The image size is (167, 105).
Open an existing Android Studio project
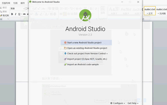tap(86, 48)
